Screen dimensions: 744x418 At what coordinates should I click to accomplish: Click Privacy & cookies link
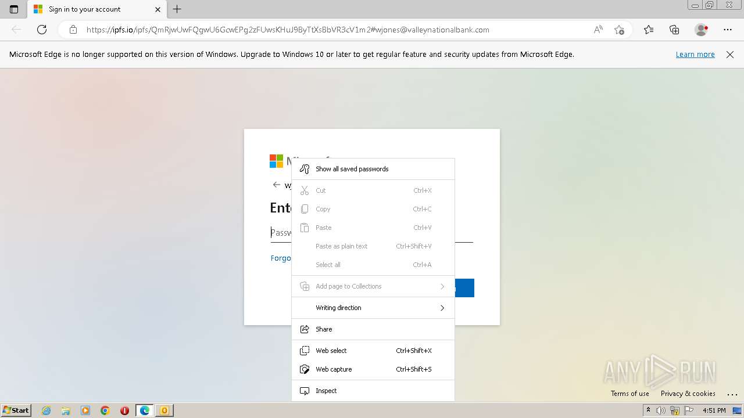point(688,394)
